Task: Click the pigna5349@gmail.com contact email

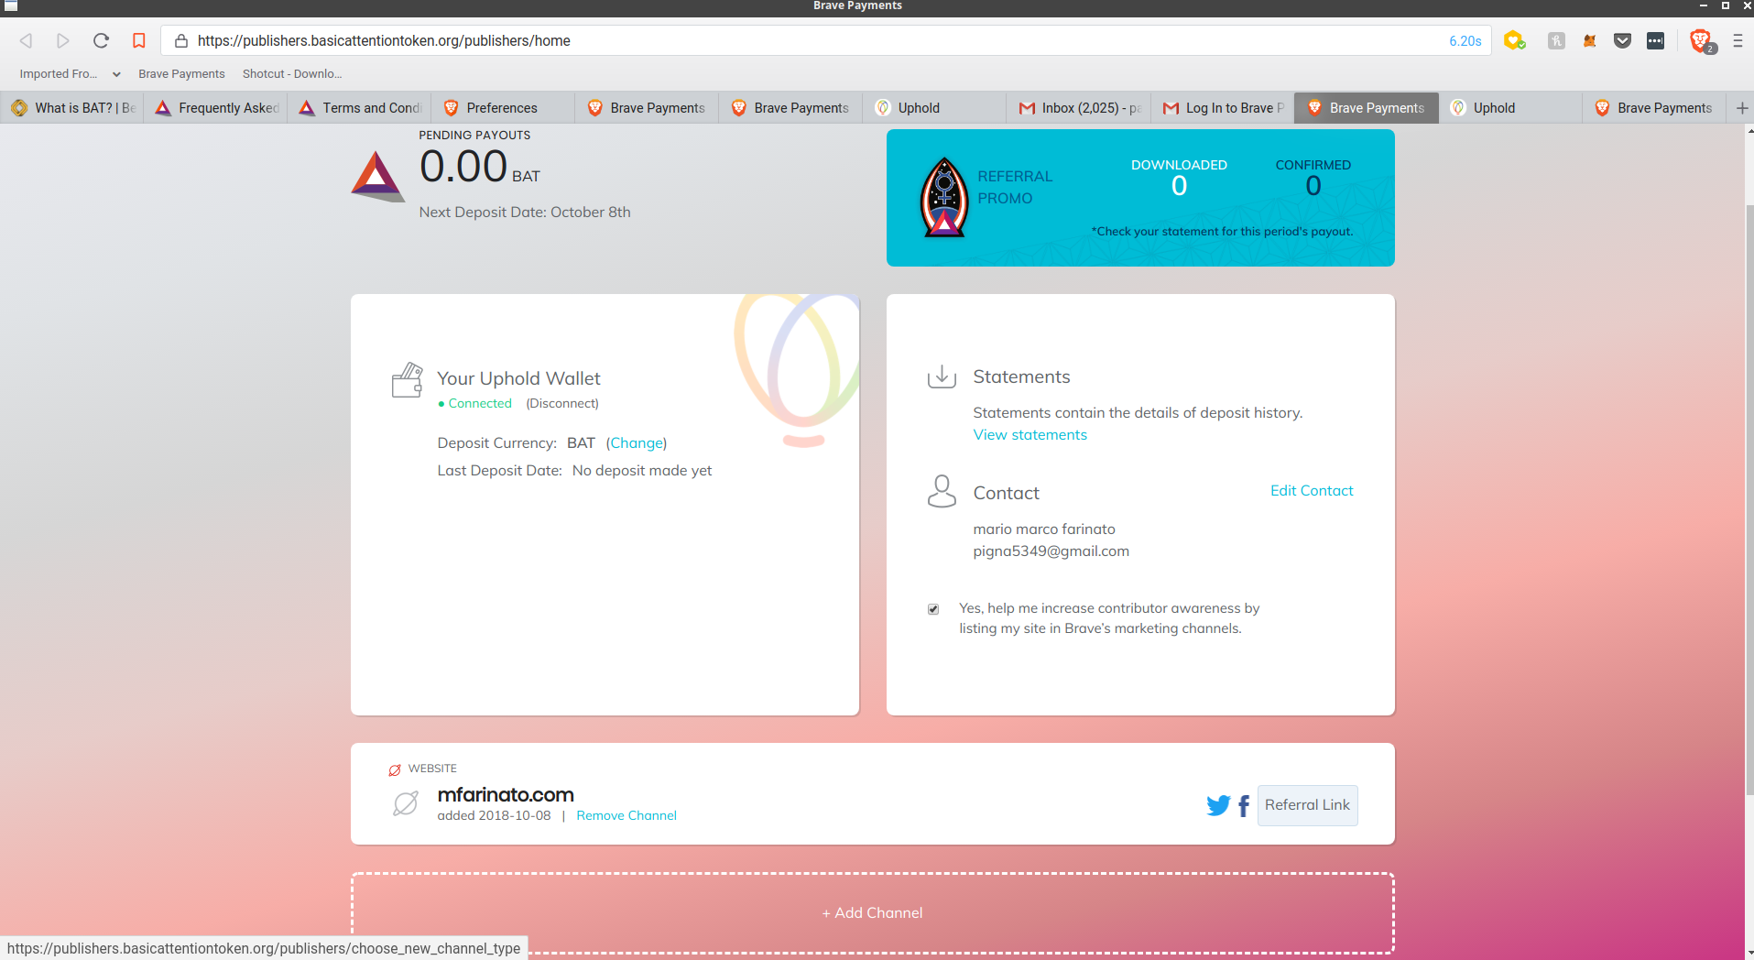Action: coord(1051,551)
